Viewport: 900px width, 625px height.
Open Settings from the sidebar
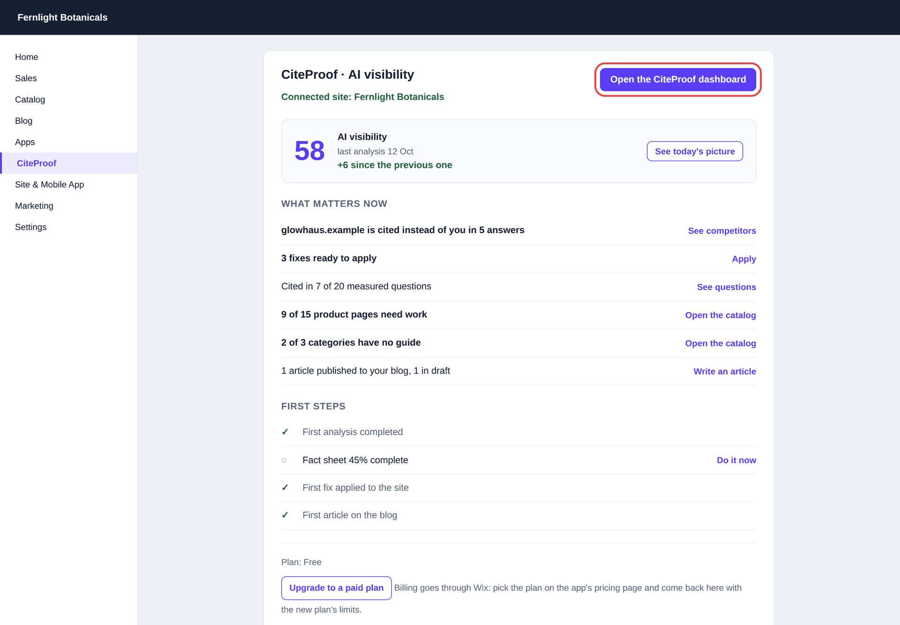69,227
